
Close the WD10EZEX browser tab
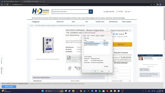point(20,2)
